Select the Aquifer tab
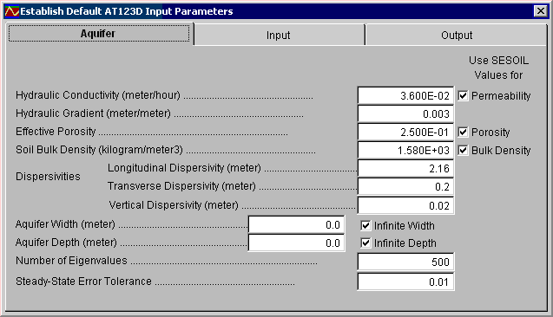This screenshot has height=317, width=553. click(x=99, y=34)
